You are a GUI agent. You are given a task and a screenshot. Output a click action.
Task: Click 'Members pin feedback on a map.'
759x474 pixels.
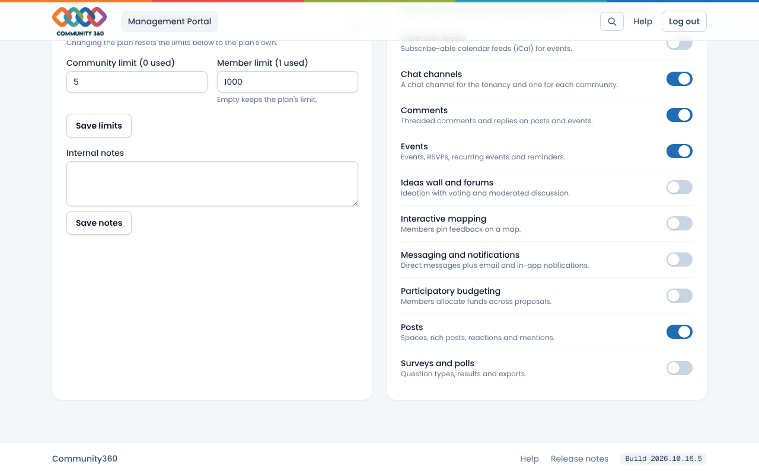point(461,229)
